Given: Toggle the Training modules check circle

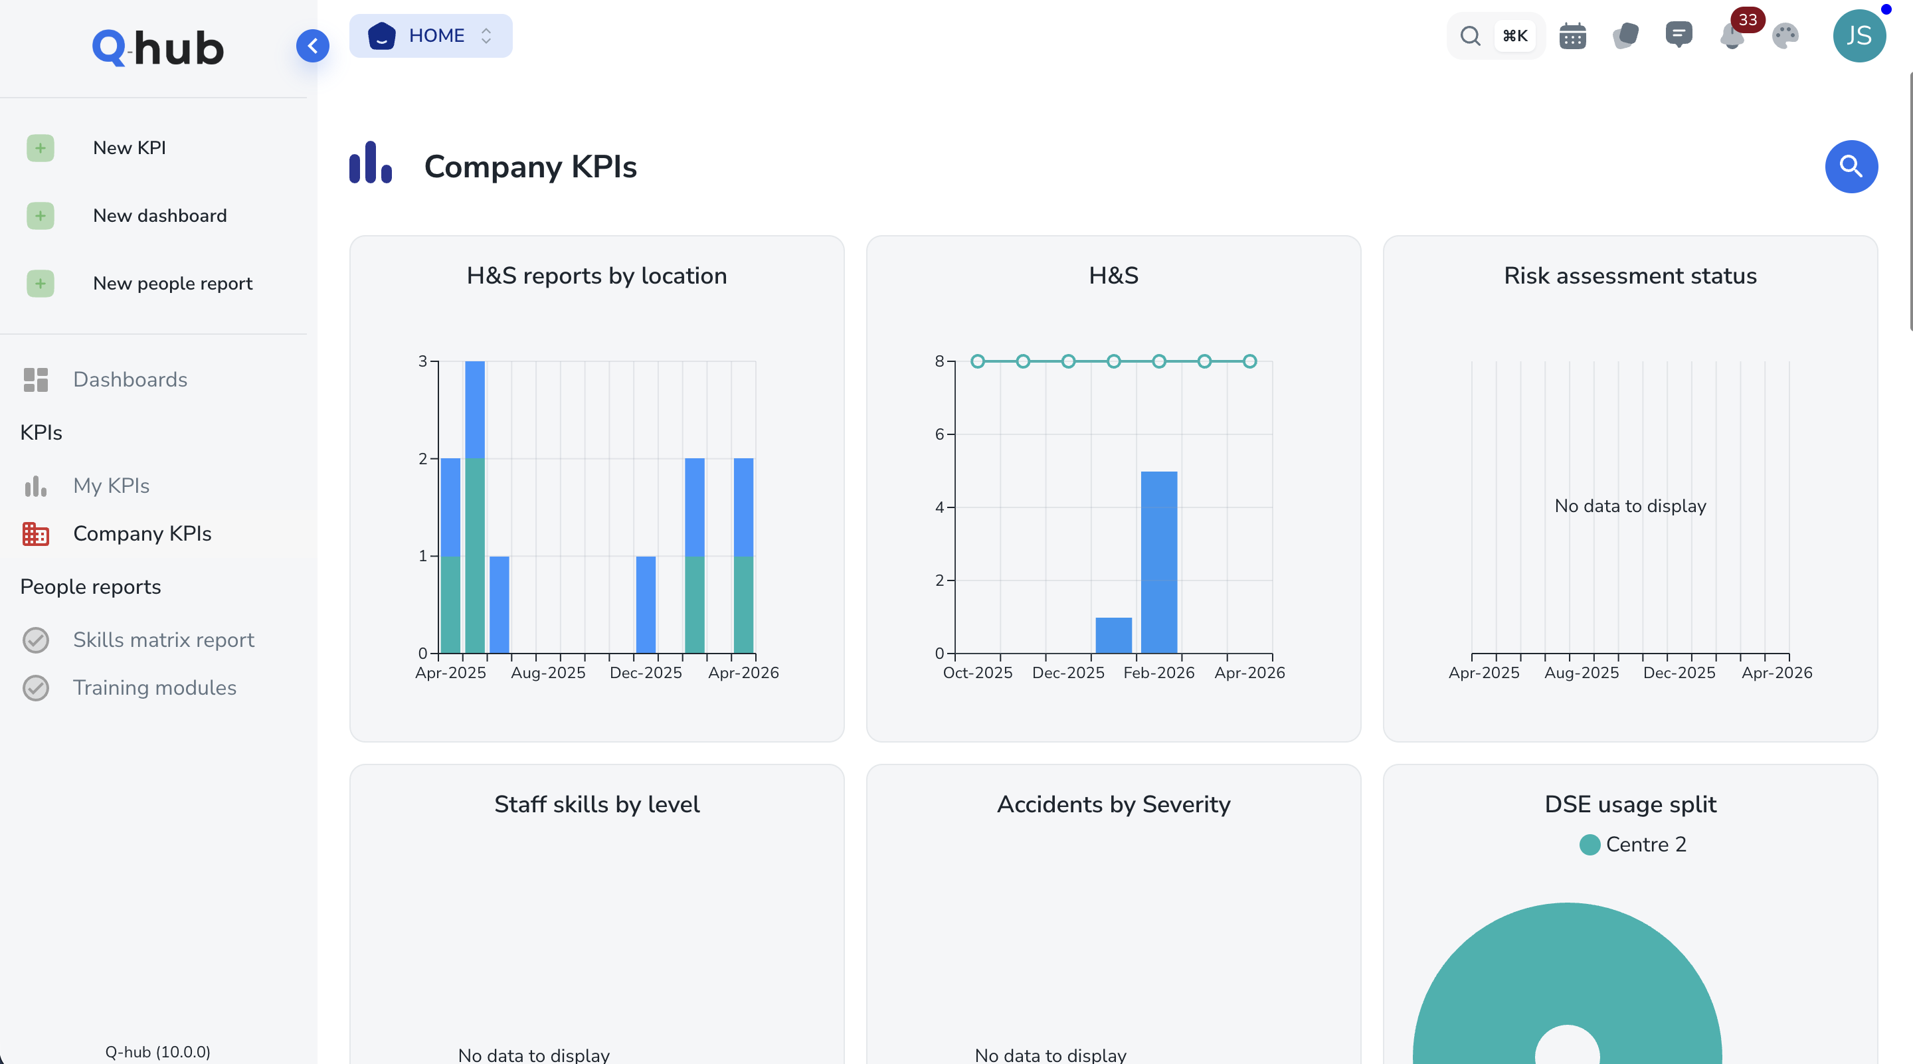Looking at the screenshot, I should coord(37,688).
